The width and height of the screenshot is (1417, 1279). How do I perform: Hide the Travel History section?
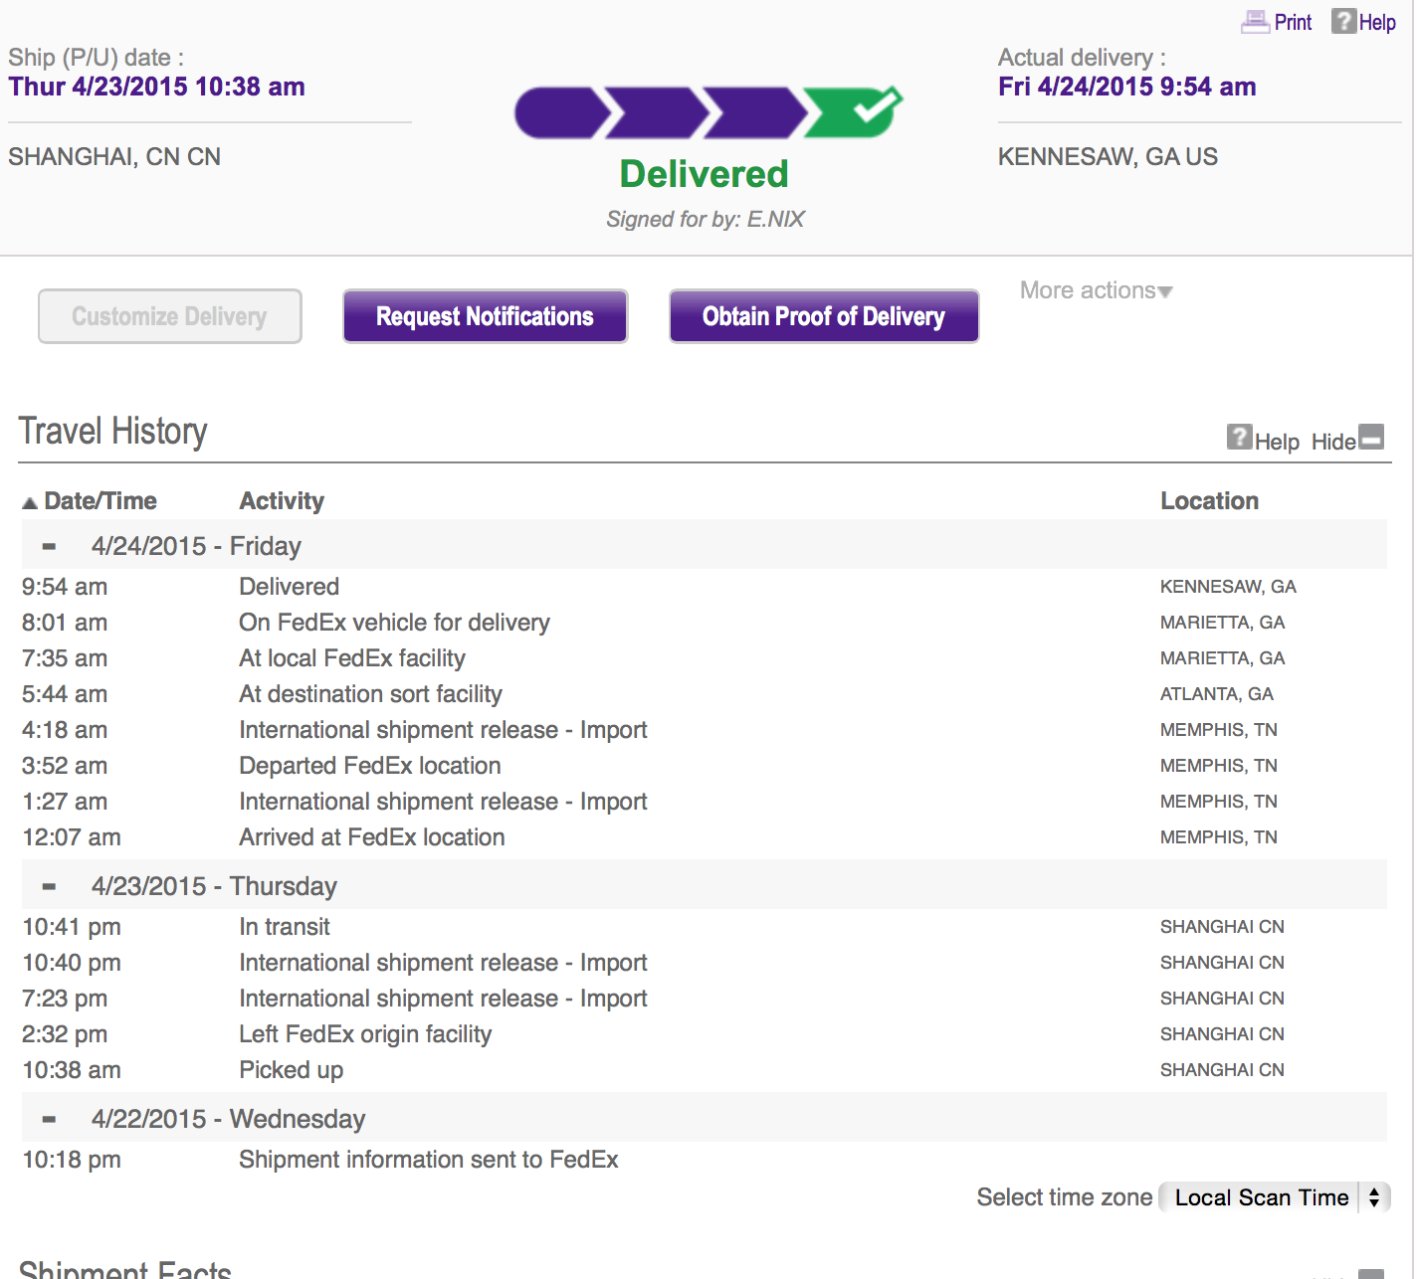coord(1333,442)
